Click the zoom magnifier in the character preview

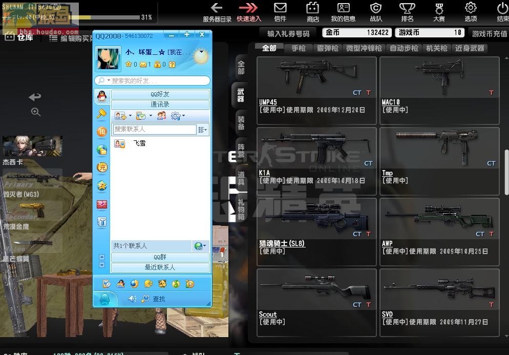click(x=36, y=112)
